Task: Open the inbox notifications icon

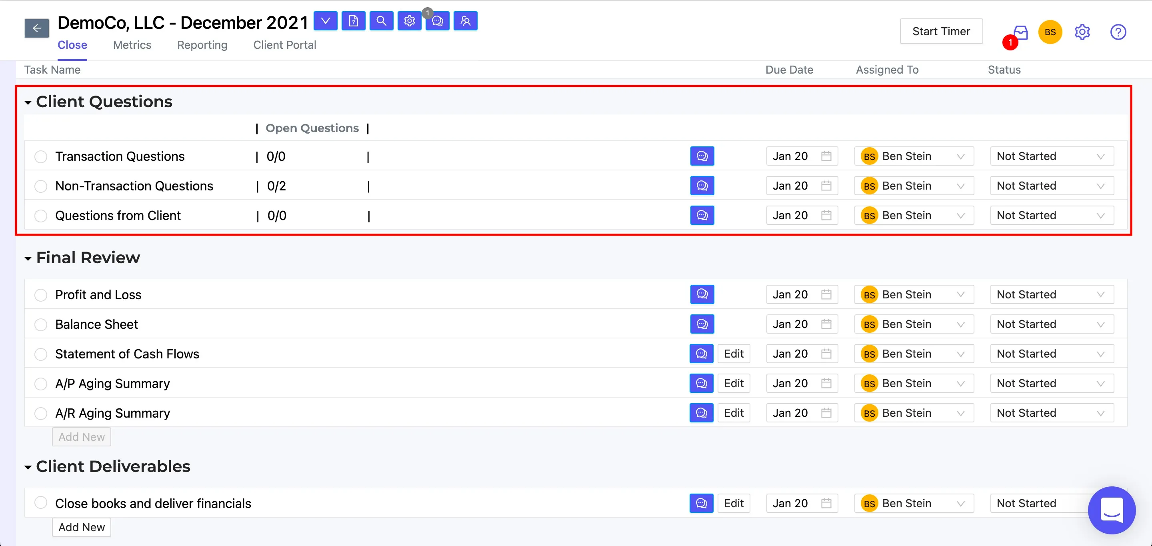Action: 1020,32
